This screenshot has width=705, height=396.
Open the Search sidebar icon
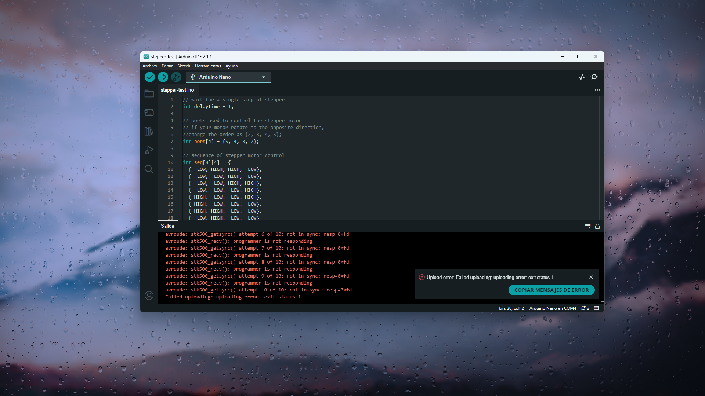pyautogui.click(x=149, y=169)
